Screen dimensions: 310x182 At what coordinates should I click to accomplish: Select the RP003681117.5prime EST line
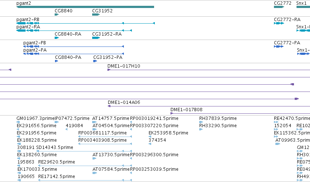(x=105, y=137)
